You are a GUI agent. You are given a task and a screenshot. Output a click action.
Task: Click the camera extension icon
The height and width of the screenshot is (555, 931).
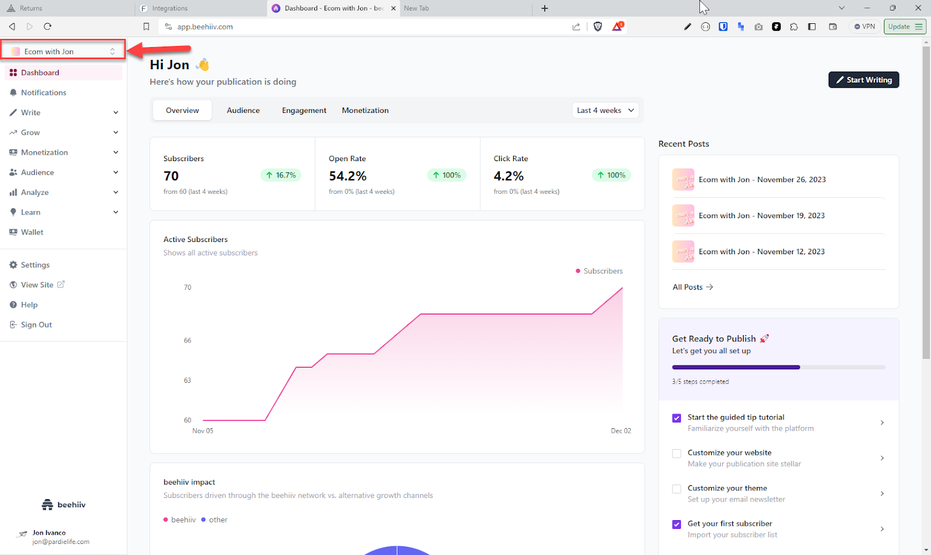[758, 27]
